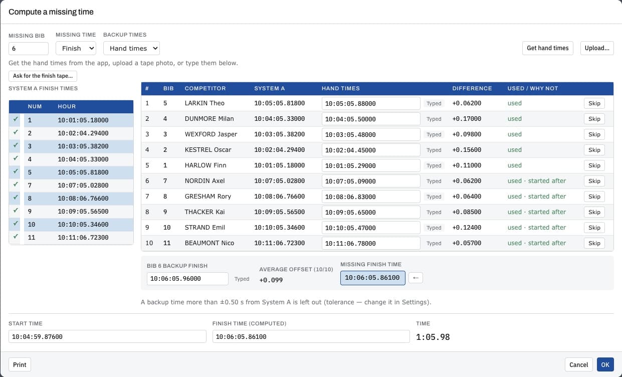The height and width of the screenshot is (377, 622).
Task: Toggle the checkmark for System A row 11
Action: [16, 237]
